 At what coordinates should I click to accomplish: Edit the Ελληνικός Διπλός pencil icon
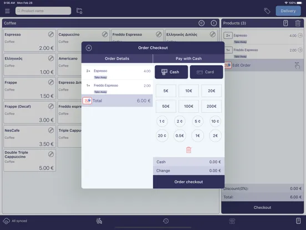pos(213,34)
